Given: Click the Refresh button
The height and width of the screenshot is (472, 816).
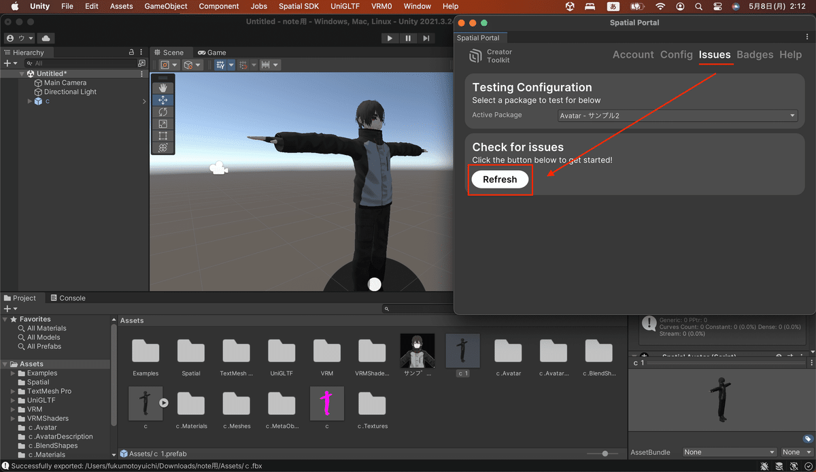Looking at the screenshot, I should tap(500, 180).
